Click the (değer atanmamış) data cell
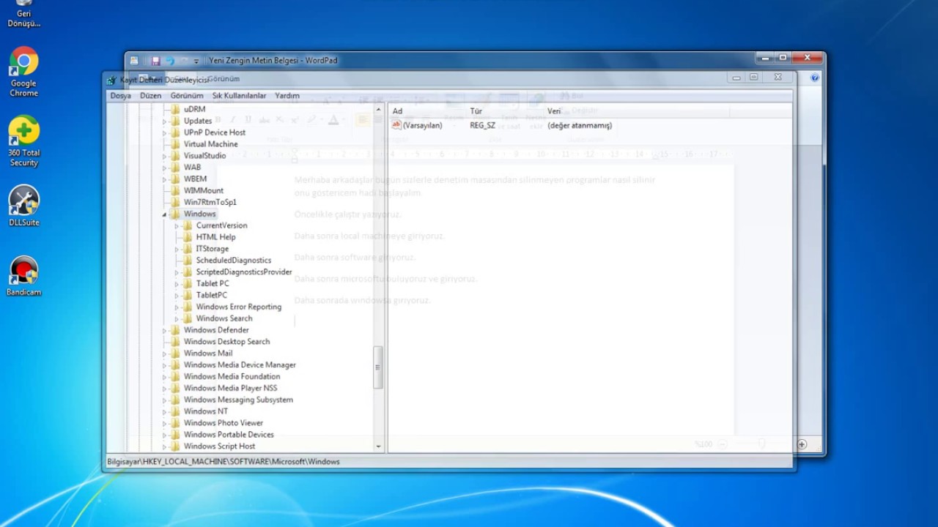This screenshot has width=938, height=527. tap(580, 126)
